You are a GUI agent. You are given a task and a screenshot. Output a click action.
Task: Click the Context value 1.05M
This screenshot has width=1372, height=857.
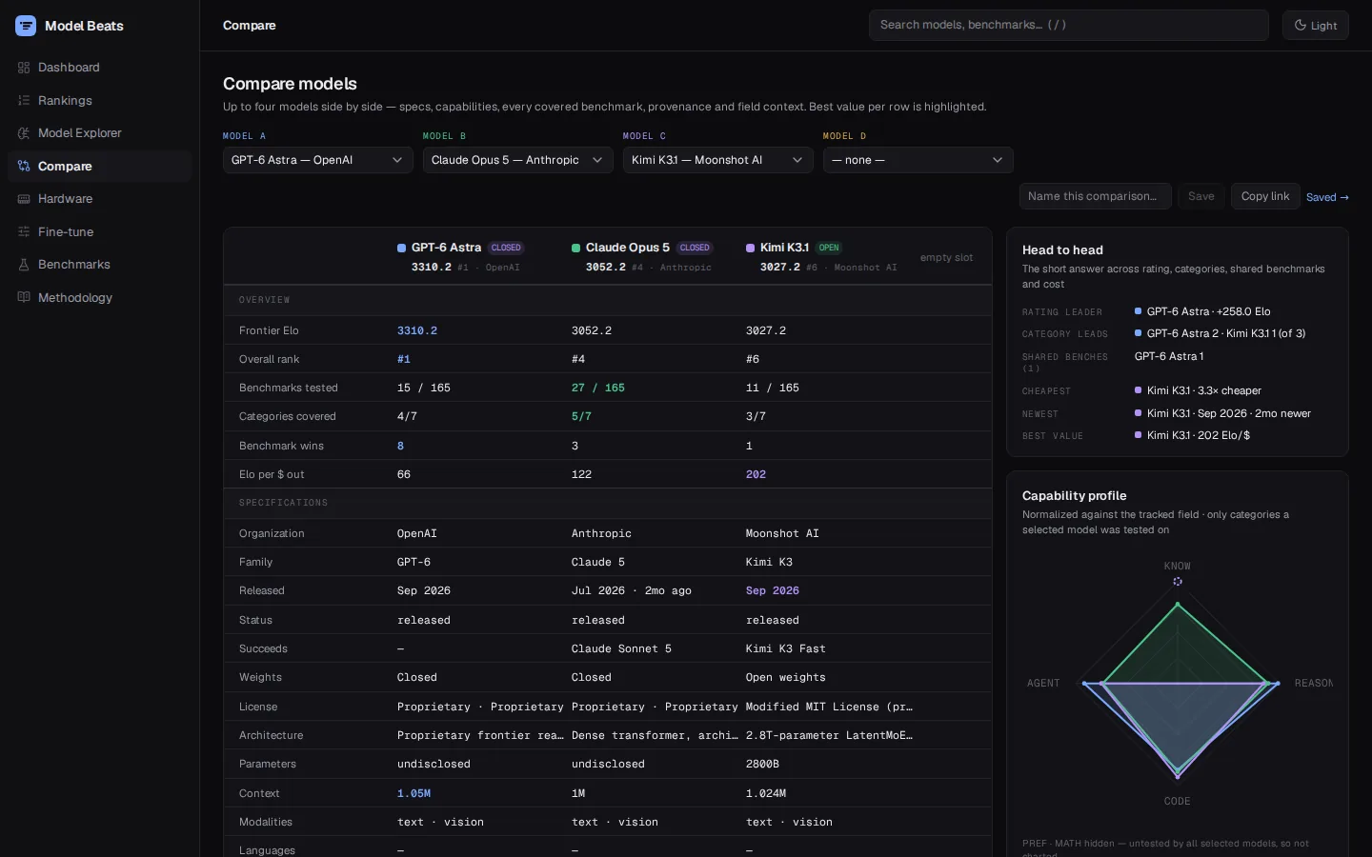tap(414, 793)
